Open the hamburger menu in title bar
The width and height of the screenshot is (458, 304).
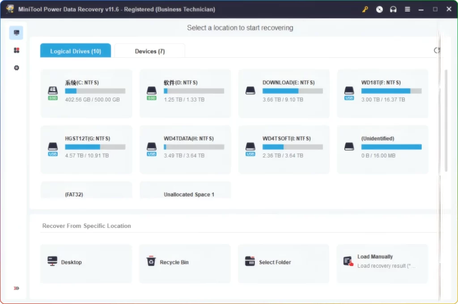[407, 9]
